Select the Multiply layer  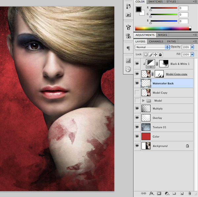(x=165, y=109)
